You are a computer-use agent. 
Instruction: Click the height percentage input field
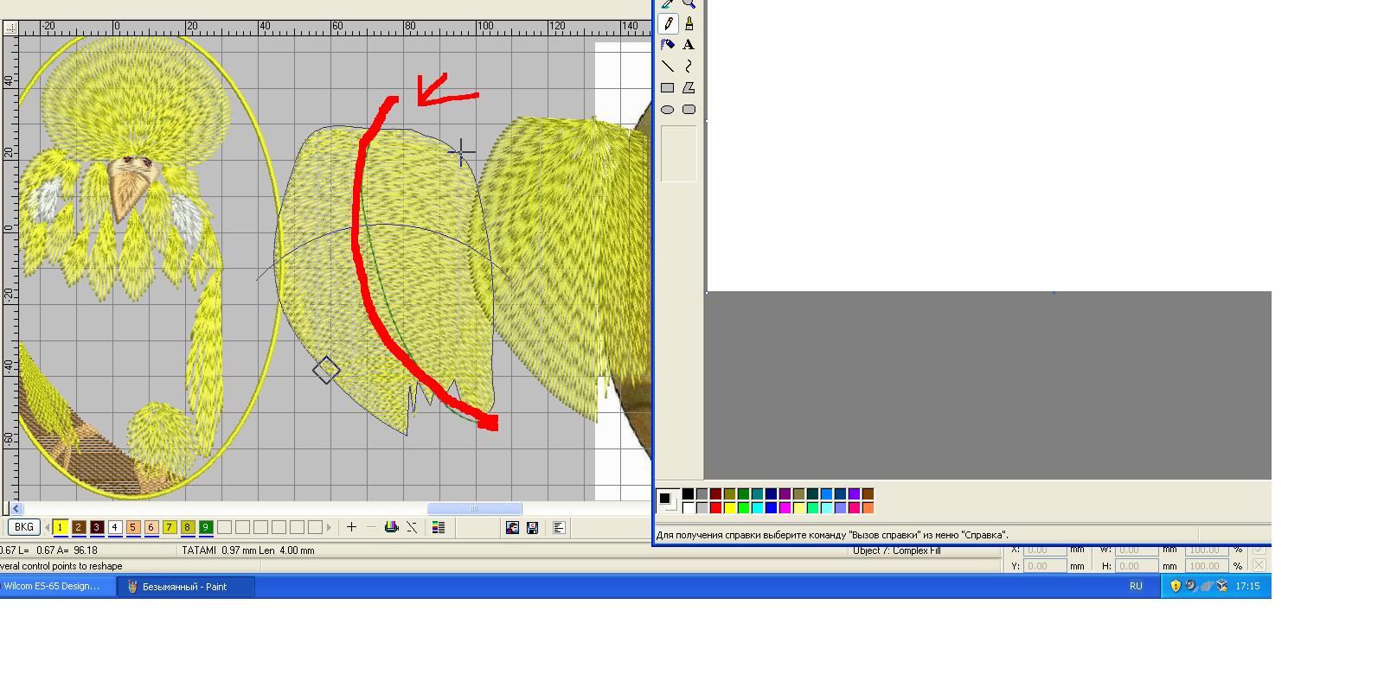pos(1207,567)
